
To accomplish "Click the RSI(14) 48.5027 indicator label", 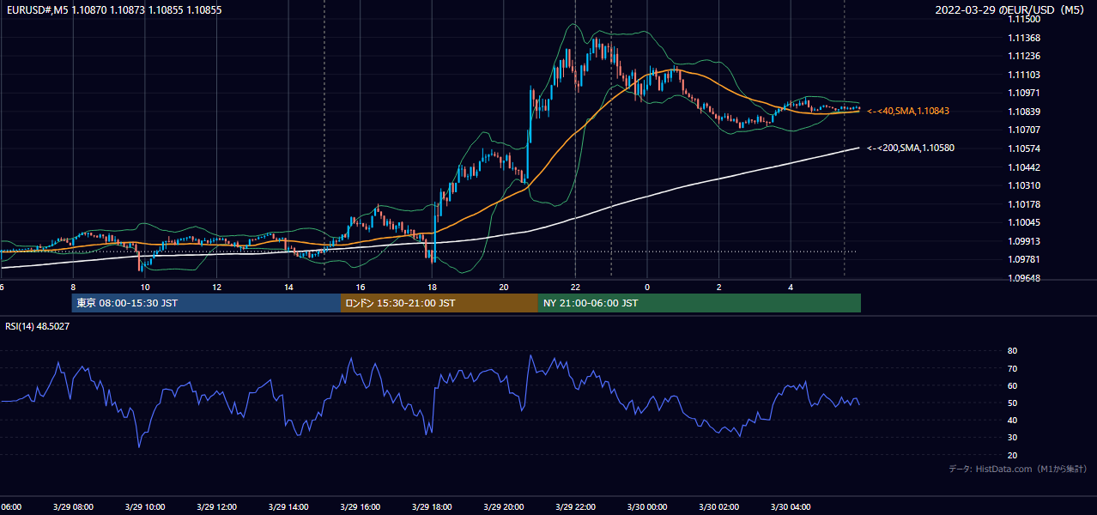I will pos(38,326).
